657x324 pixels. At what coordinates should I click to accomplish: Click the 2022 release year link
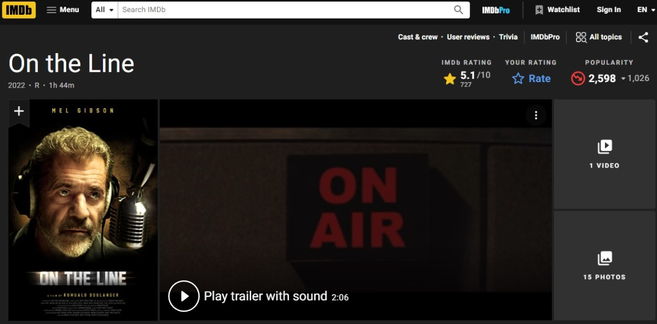click(x=17, y=85)
